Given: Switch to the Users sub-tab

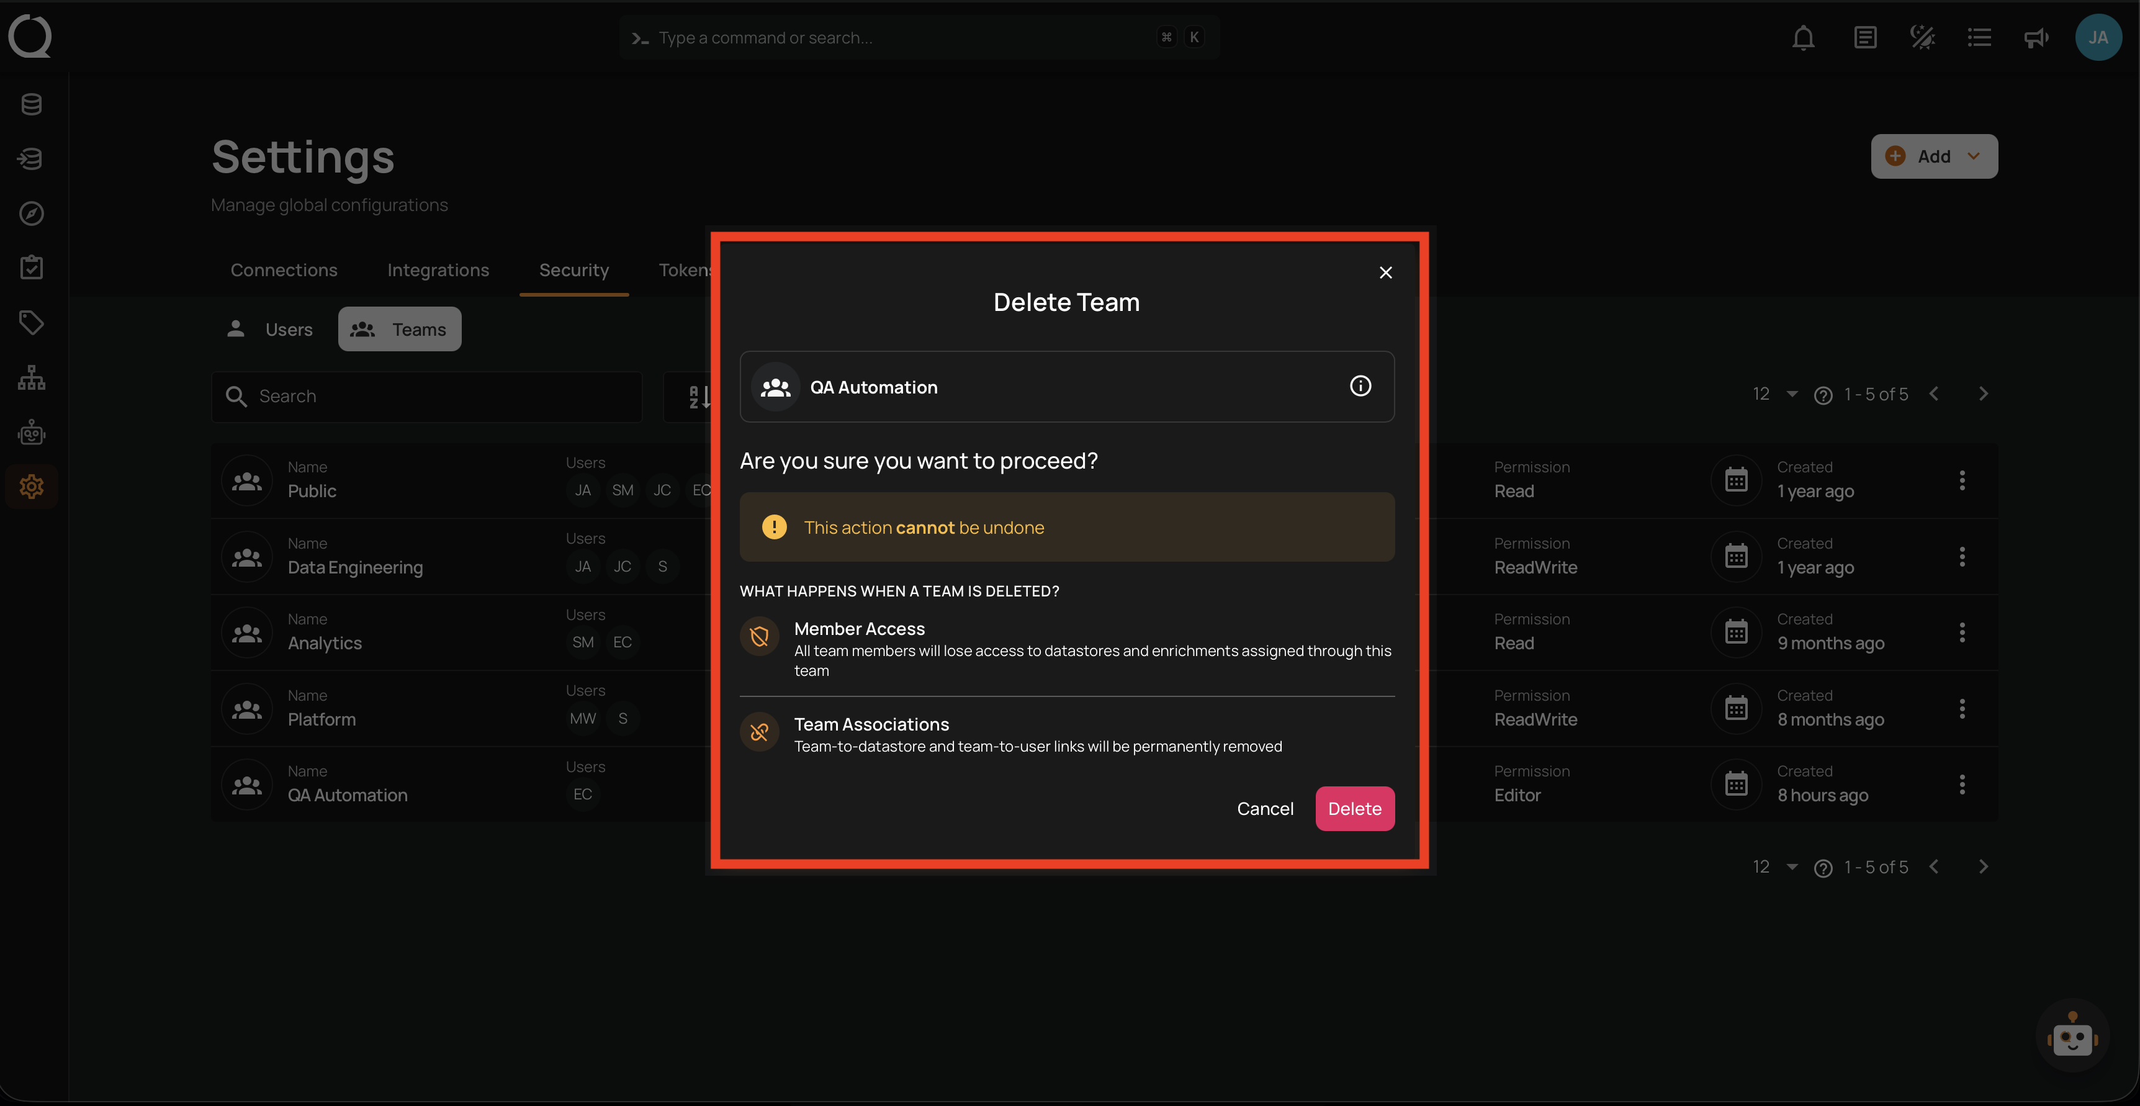Looking at the screenshot, I should tap(269, 330).
